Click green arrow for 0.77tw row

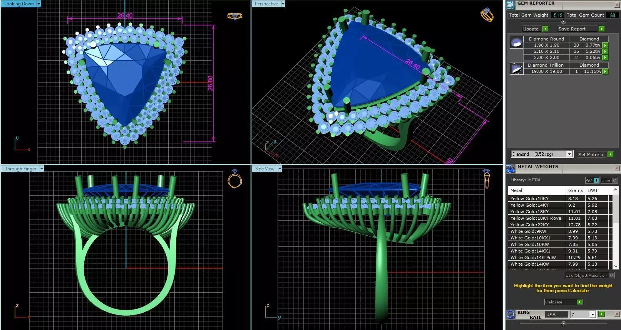pyautogui.click(x=605, y=45)
